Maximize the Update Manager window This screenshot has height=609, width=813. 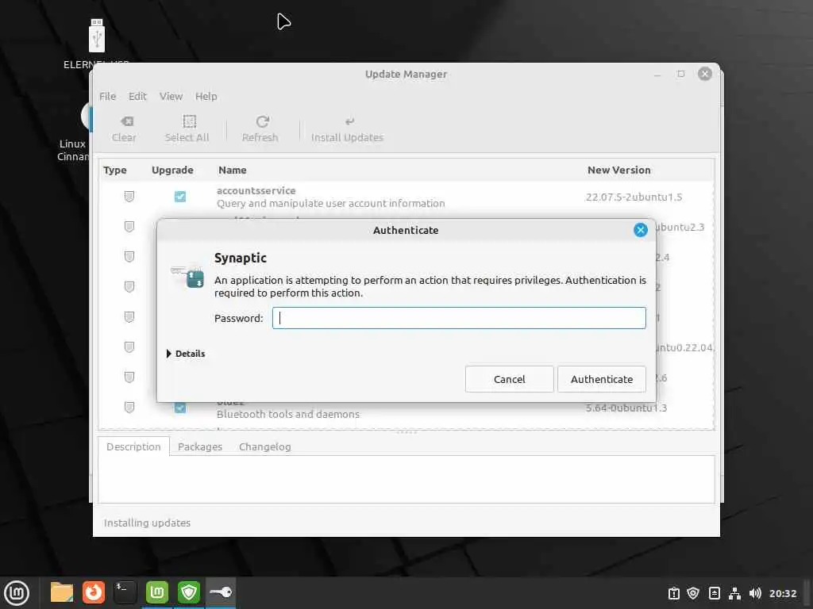click(680, 74)
